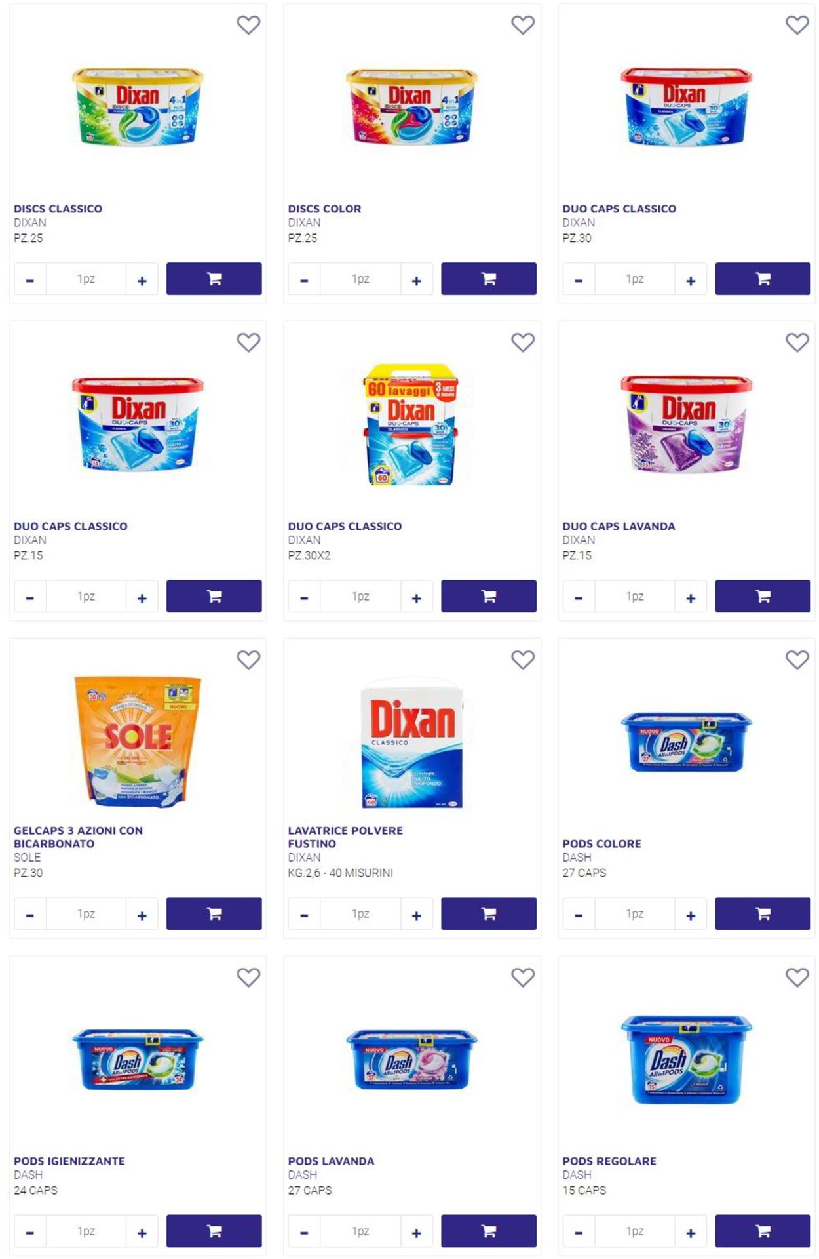Add Sole Gelcaps to the cart
This screenshot has width=819, height=1259.
(214, 913)
